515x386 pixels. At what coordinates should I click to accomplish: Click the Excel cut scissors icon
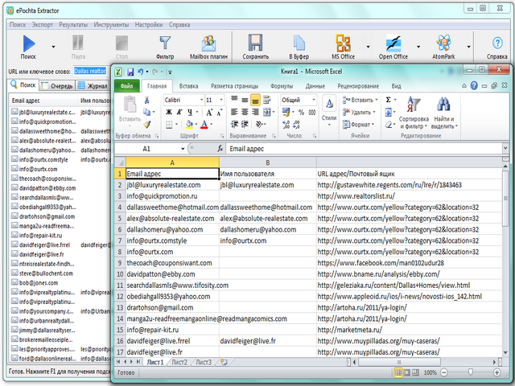[x=146, y=100]
